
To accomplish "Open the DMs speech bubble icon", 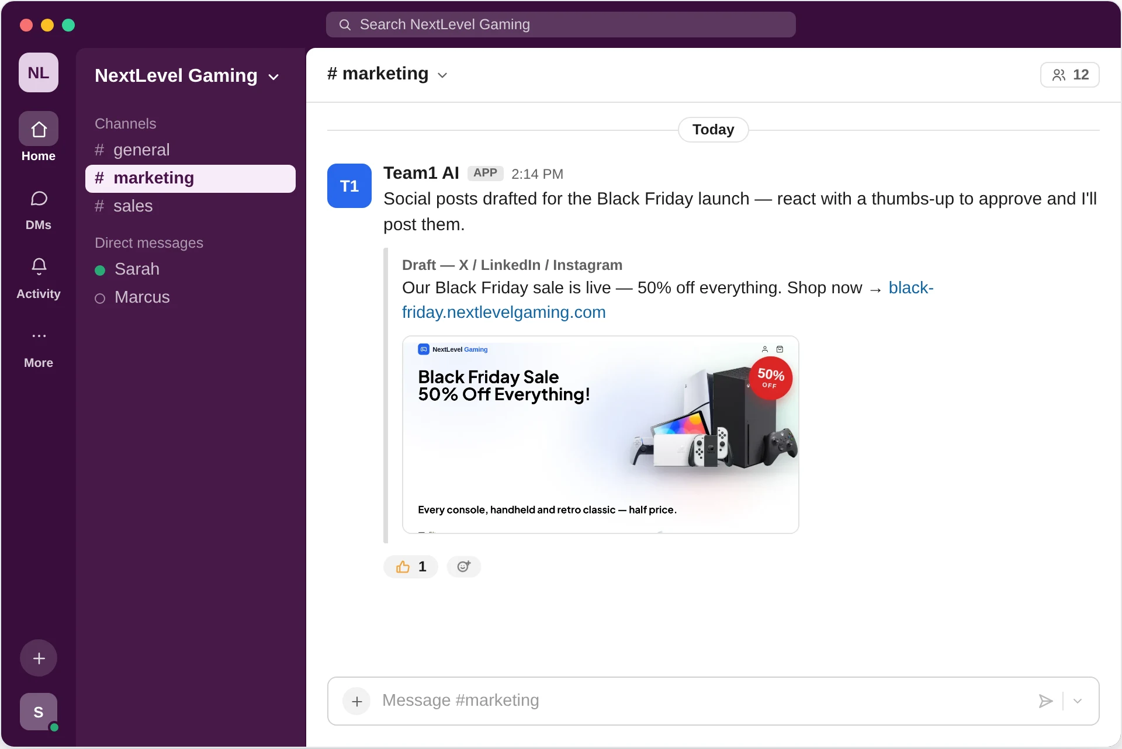I will click(x=39, y=199).
